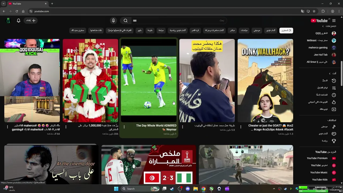The width and height of the screenshot is (343, 193).
Task: Open the Neymar short thumbnail
Action: tap(149, 81)
